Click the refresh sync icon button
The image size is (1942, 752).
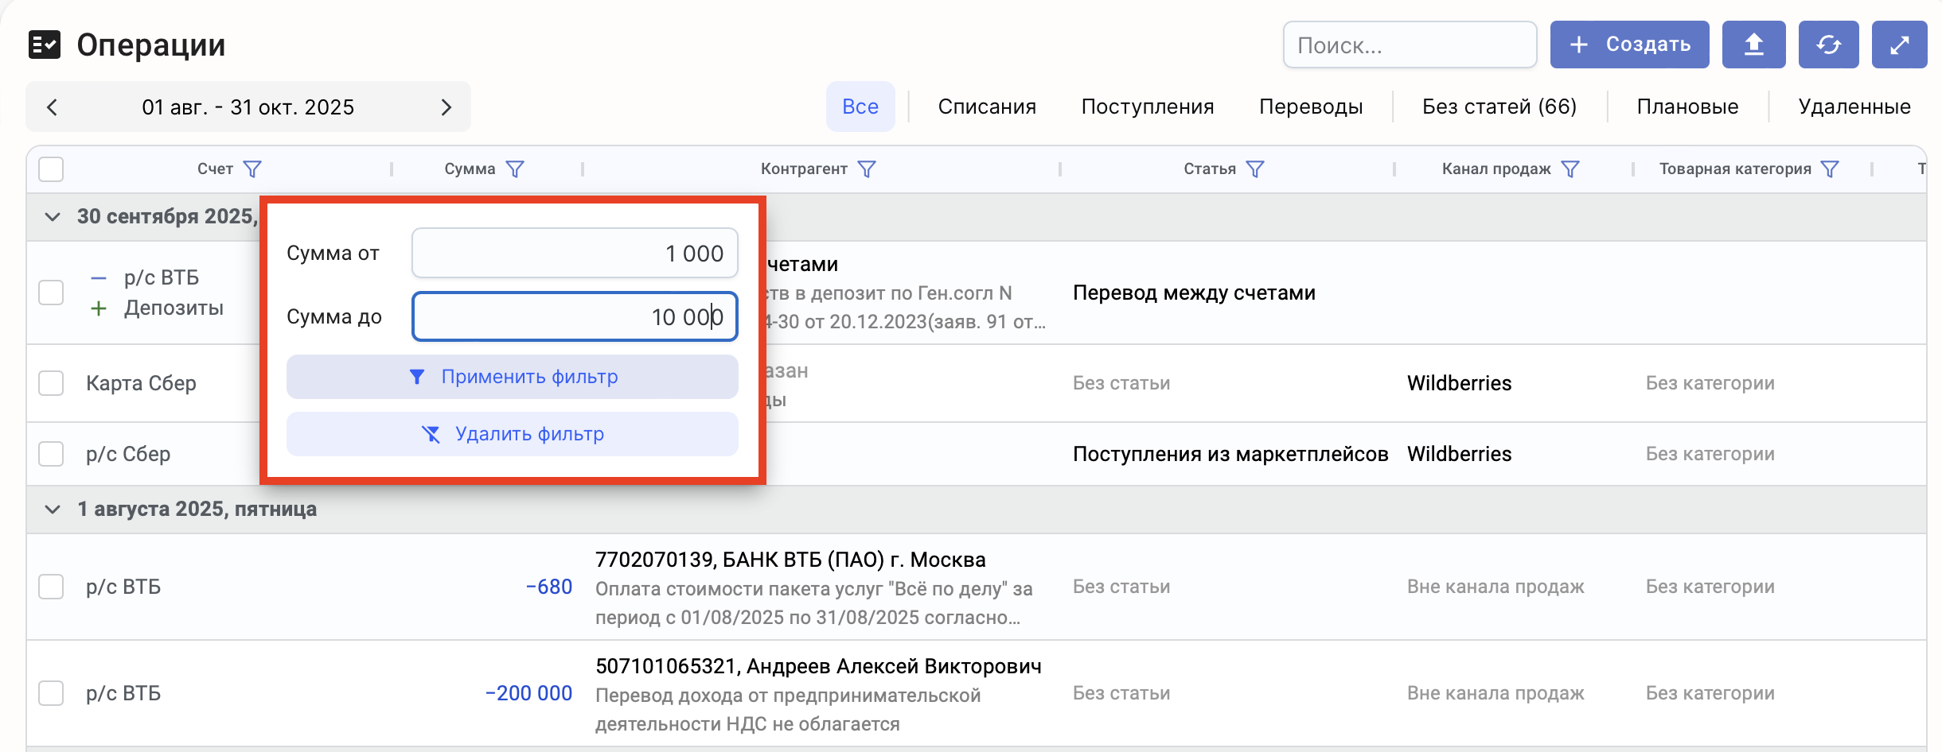pyautogui.click(x=1828, y=45)
